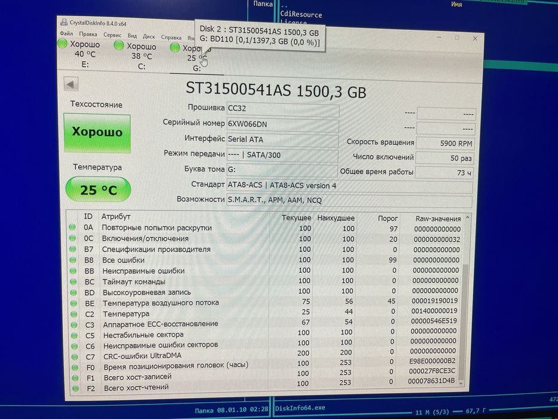Click the green Хорошо health status button
The width and height of the screenshot is (558, 419).
point(97,133)
